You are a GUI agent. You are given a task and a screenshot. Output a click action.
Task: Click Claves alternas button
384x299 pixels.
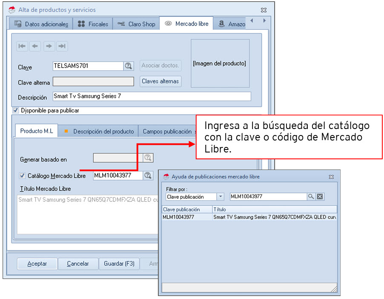[160, 81]
